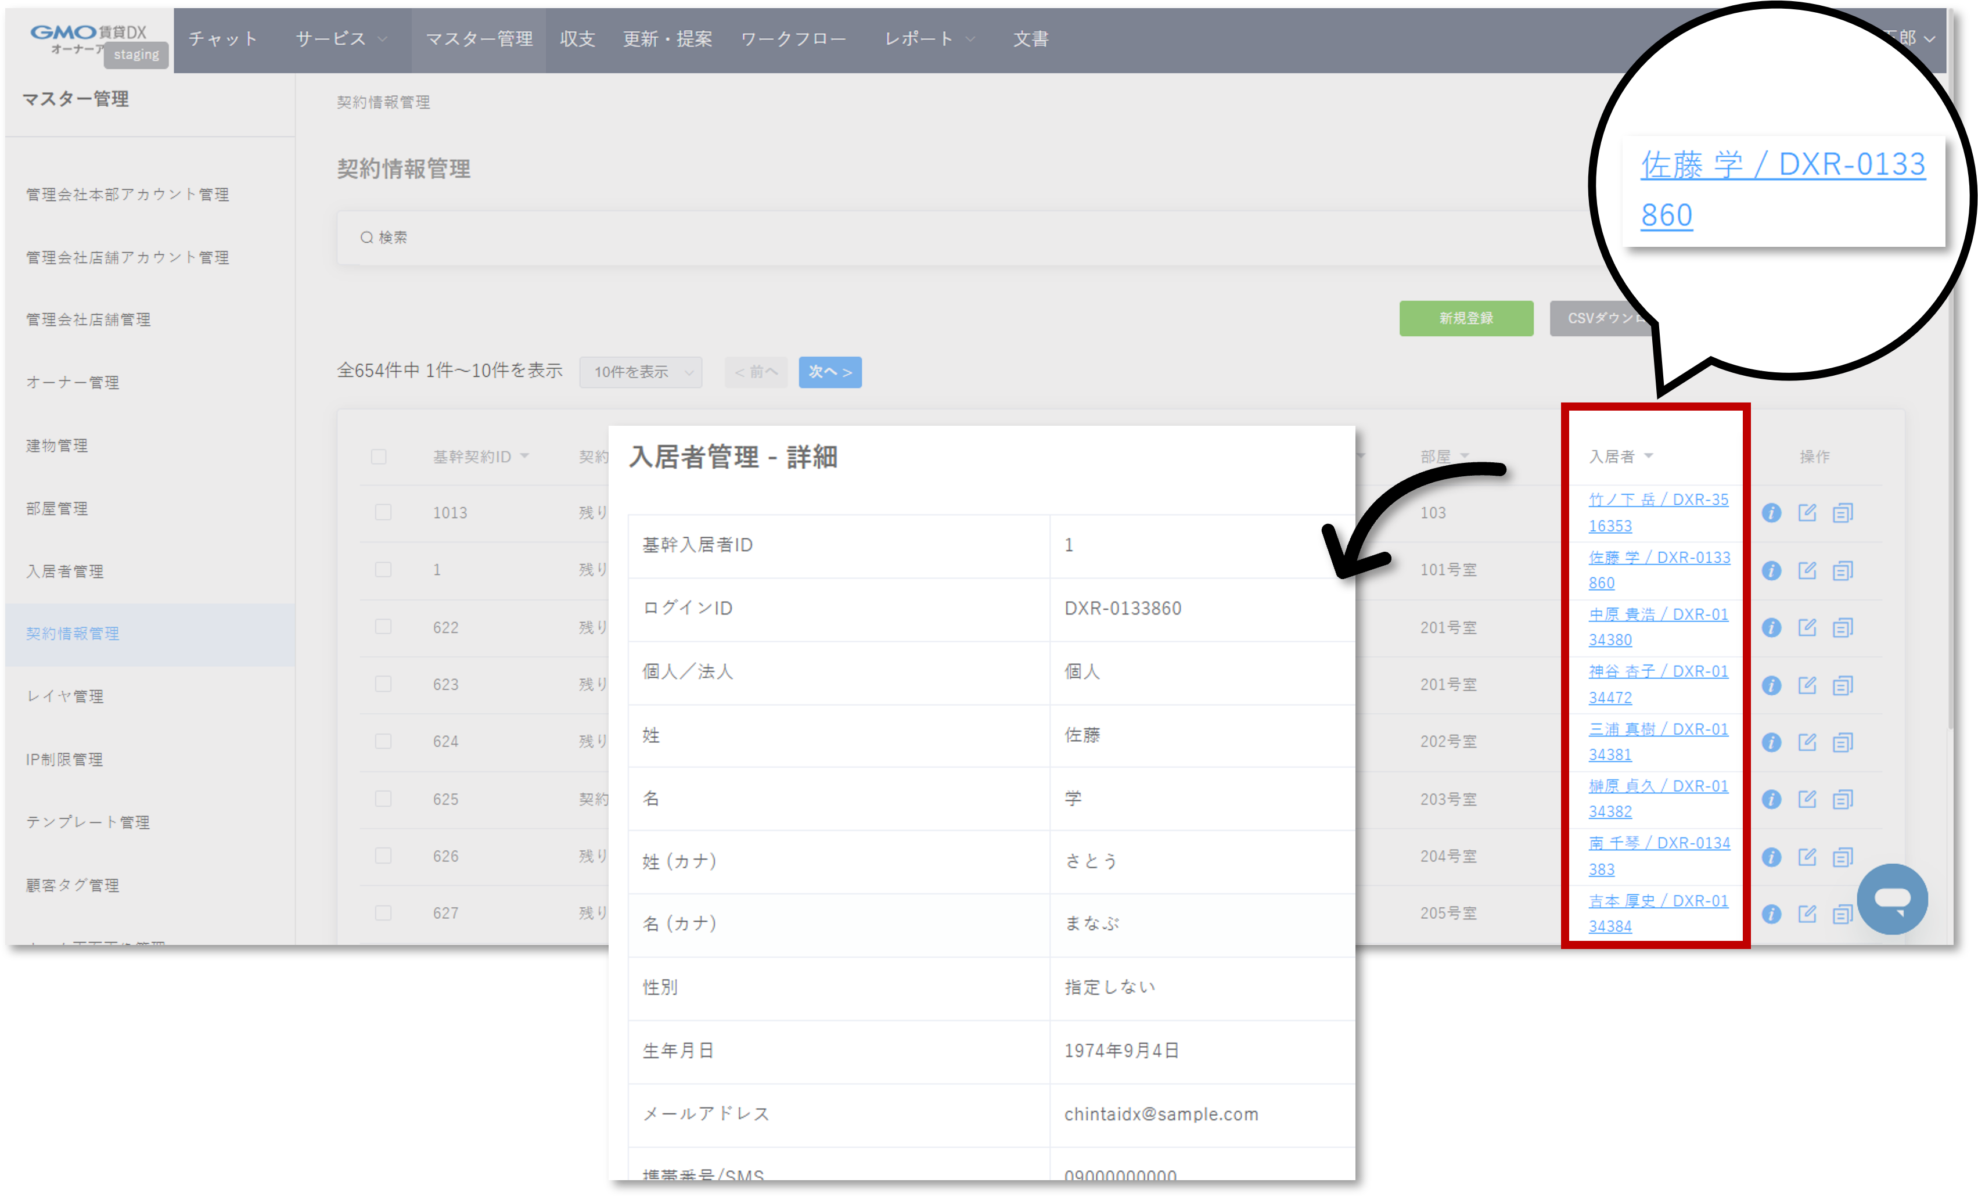Click the duplicate icon in 中原 貴浩's row

coord(1843,627)
